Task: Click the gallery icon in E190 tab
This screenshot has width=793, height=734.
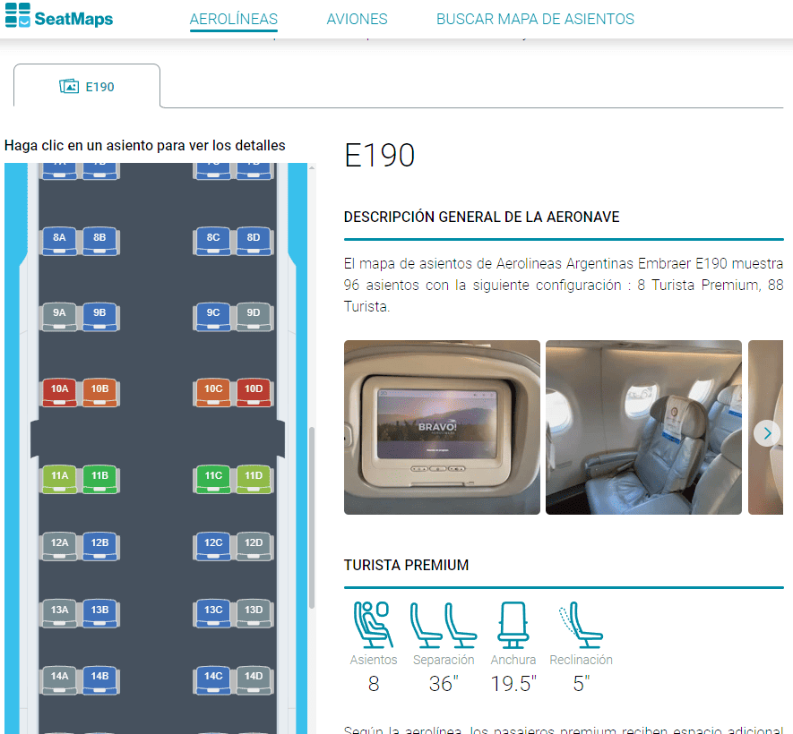Action: [x=69, y=87]
